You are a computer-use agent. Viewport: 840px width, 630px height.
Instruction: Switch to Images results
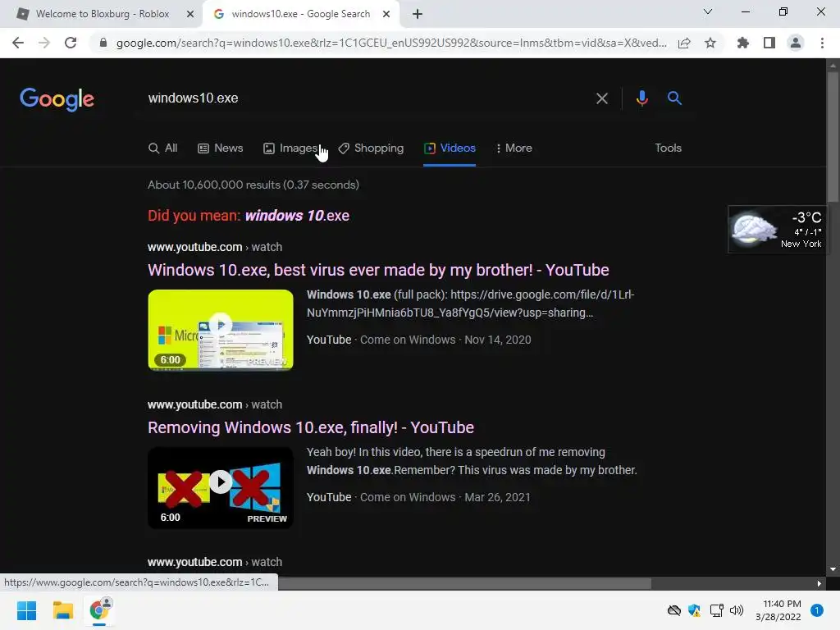tap(290, 148)
